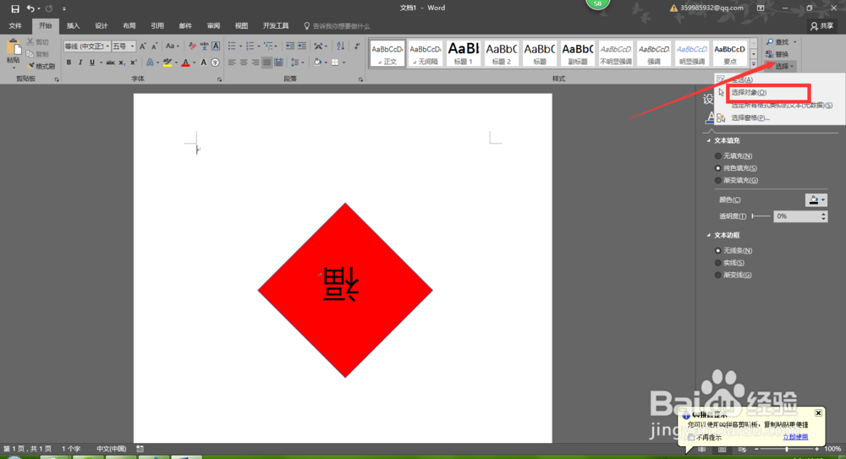Open the font size (五号) dropdown
This screenshot has height=459, width=846.
click(132, 46)
